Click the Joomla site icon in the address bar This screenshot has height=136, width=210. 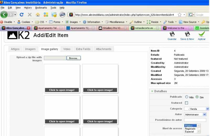(71, 15)
